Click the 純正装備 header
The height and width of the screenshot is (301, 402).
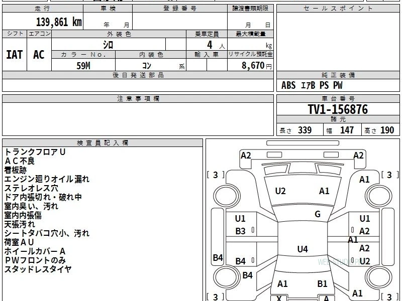[x=338, y=75]
